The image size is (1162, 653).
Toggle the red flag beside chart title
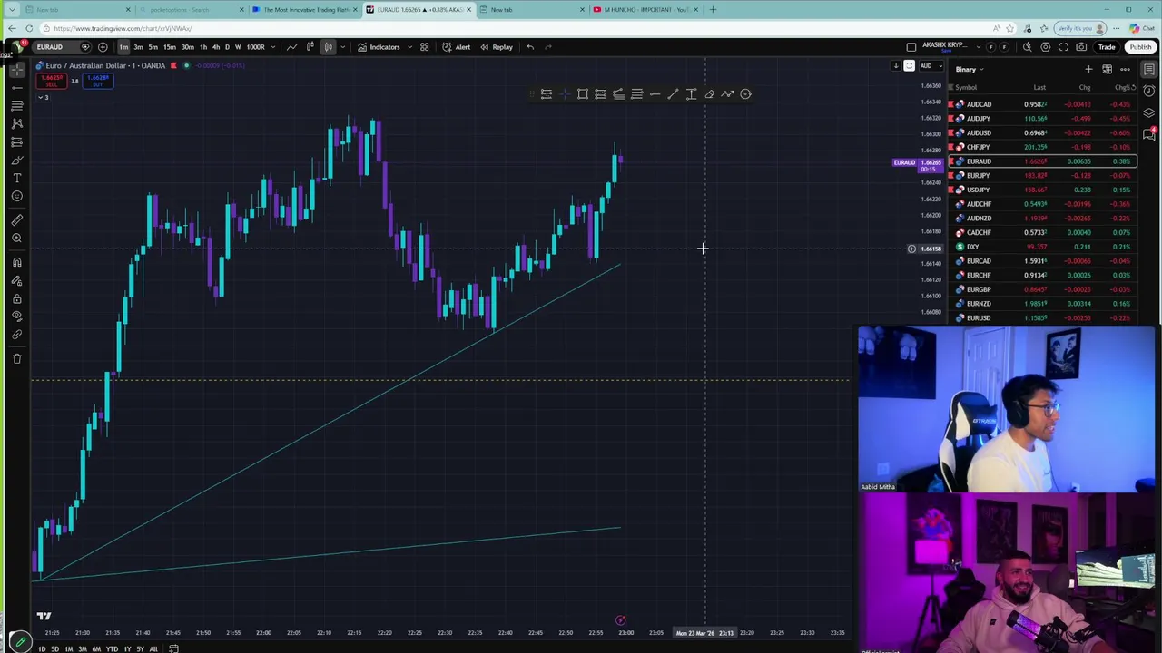click(173, 65)
